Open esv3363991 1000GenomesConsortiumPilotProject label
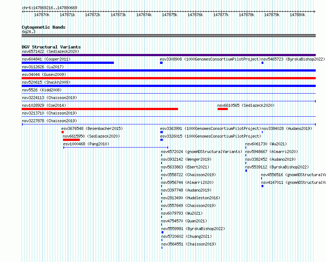 pyautogui.click(x=211, y=128)
